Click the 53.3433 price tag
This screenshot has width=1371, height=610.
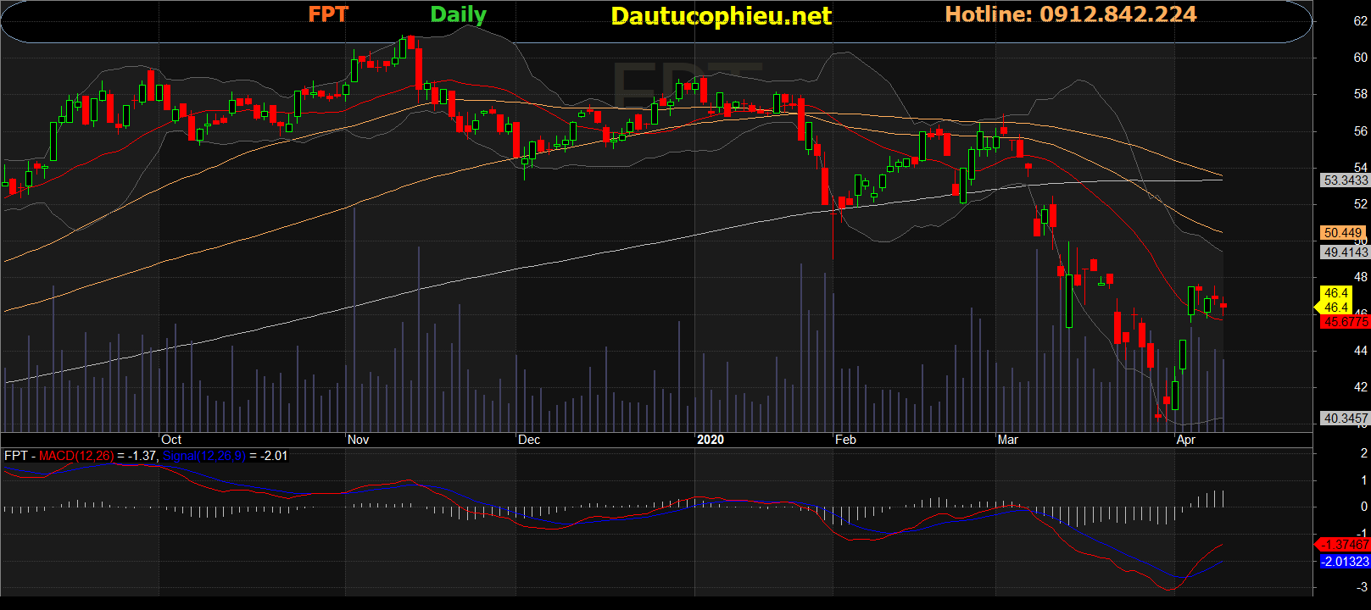point(1346,180)
